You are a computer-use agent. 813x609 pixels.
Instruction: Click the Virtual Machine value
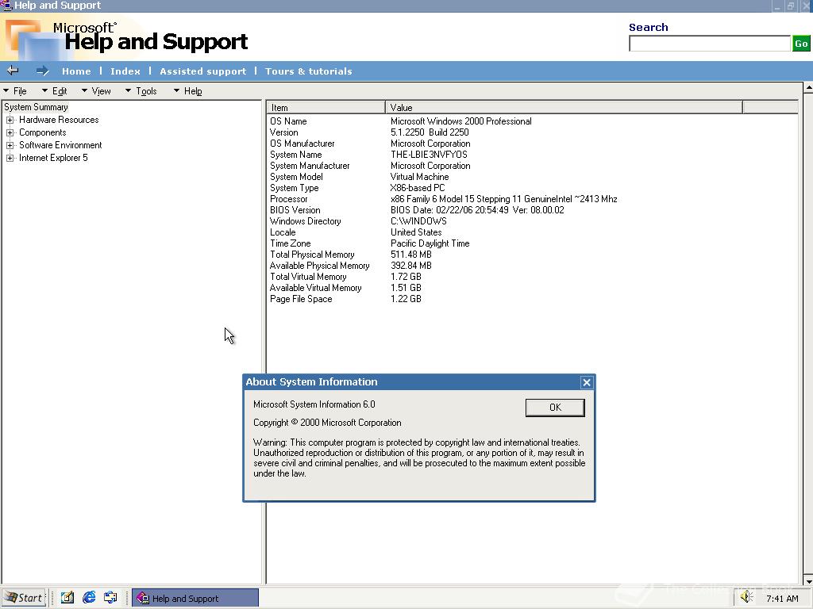[419, 177]
